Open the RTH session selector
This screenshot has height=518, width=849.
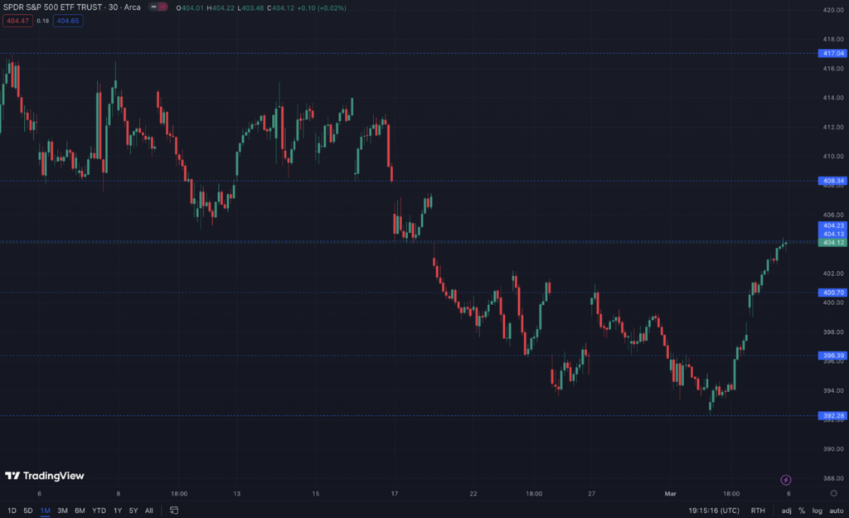click(x=758, y=511)
